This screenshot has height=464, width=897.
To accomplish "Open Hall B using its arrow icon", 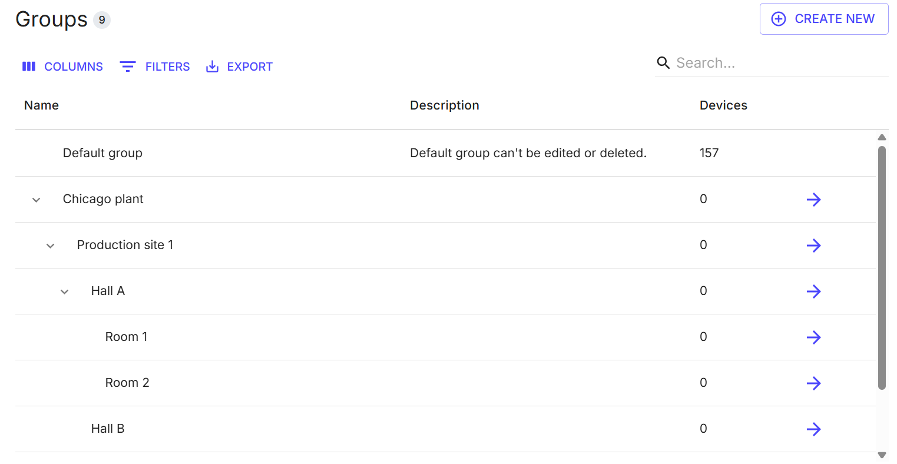I will coord(813,429).
